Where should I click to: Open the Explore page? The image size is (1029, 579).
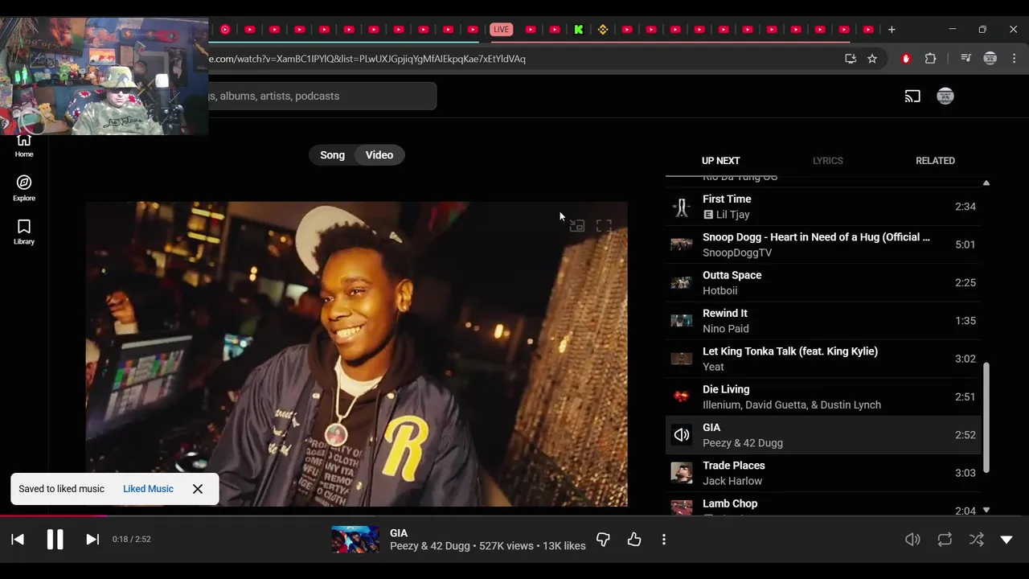(24, 188)
